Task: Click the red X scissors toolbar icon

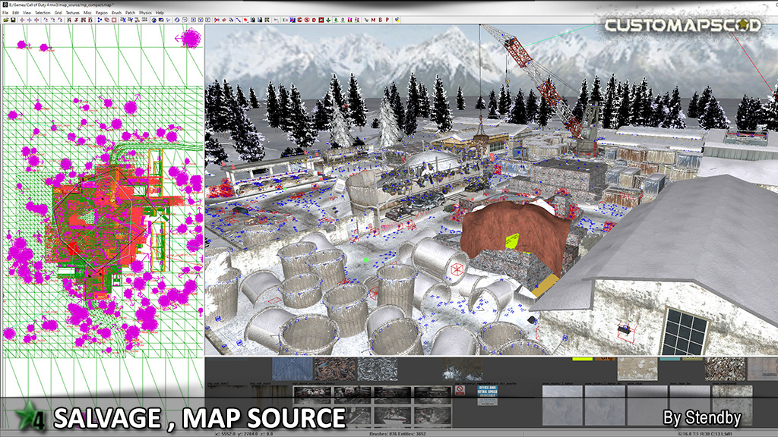Action: (x=217, y=20)
